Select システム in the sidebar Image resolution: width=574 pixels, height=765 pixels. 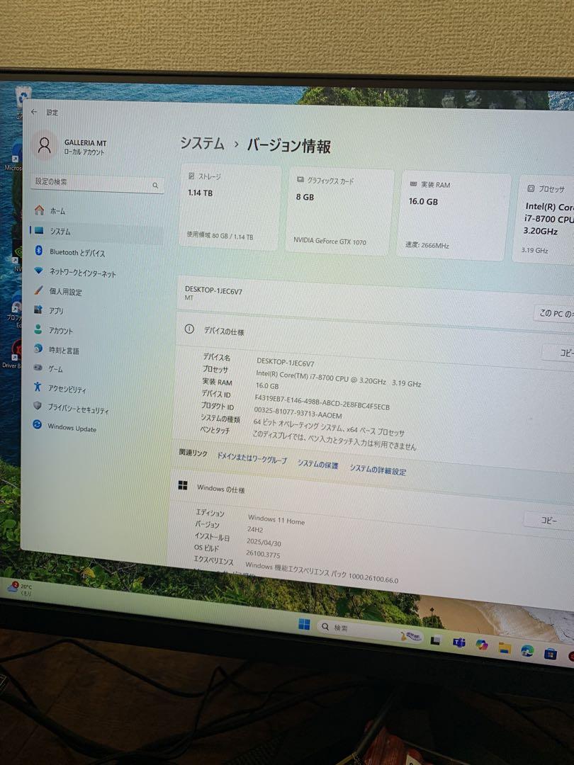click(x=96, y=232)
